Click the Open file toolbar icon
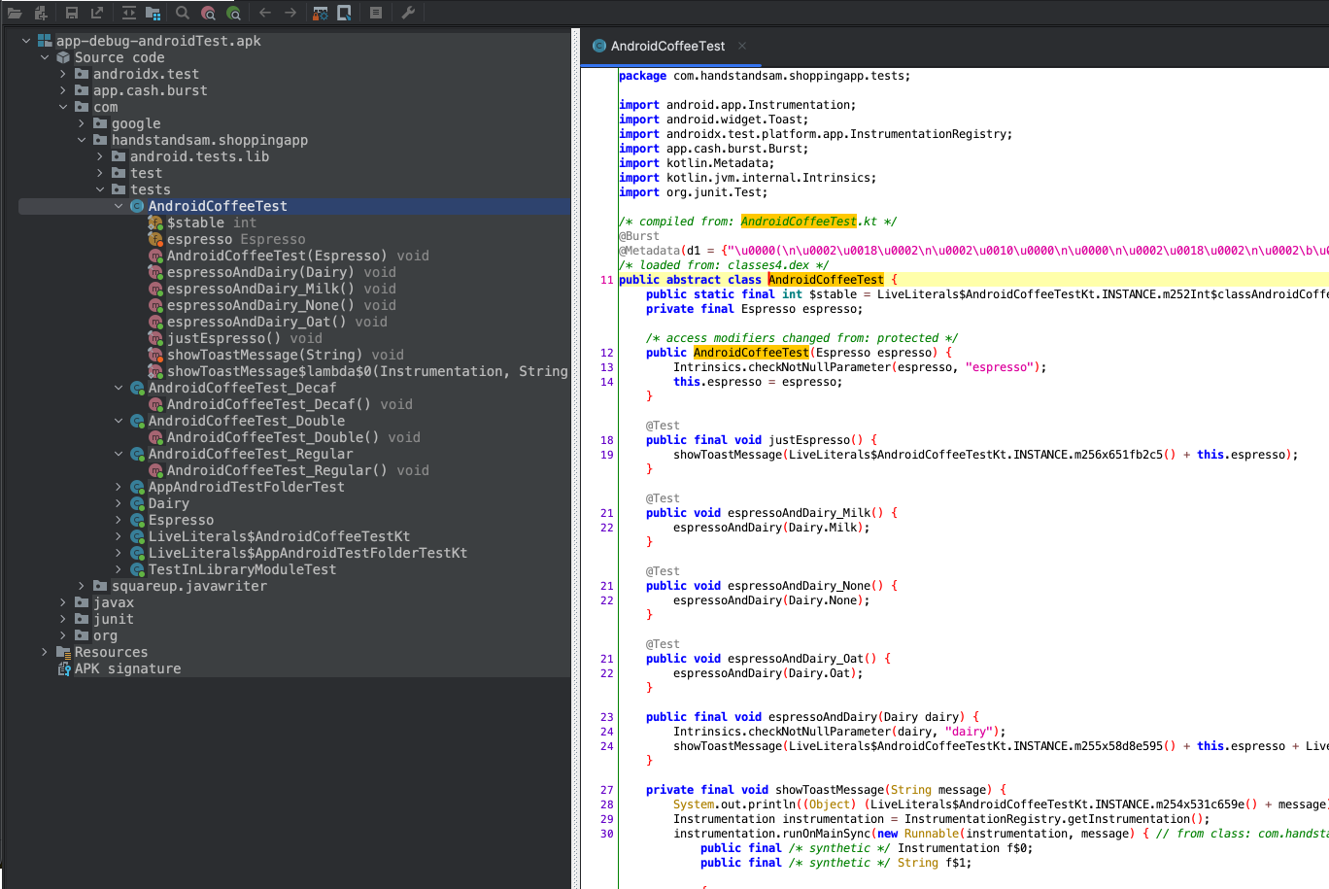The height and width of the screenshot is (889, 1329). pos(15,13)
